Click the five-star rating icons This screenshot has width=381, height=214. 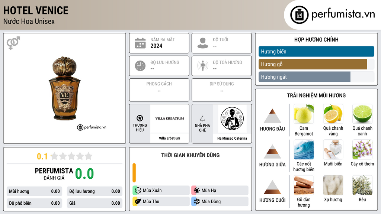point(71,156)
